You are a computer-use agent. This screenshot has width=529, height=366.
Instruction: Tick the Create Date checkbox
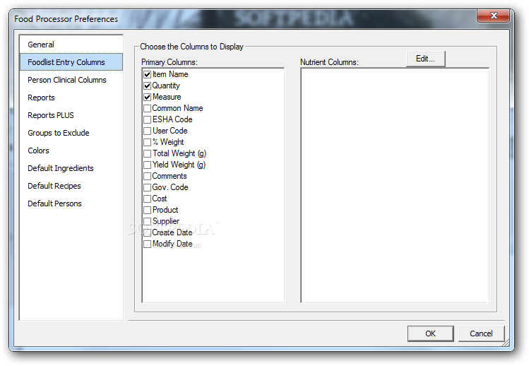pyautogui.click(x=147, y=233)
